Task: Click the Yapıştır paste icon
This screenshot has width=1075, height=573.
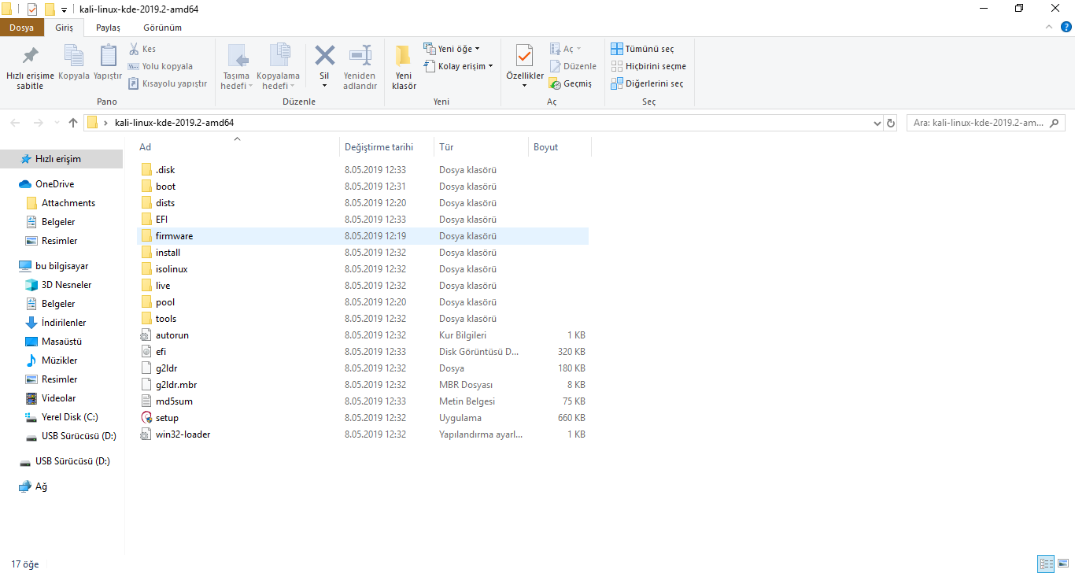Action: 108,63
